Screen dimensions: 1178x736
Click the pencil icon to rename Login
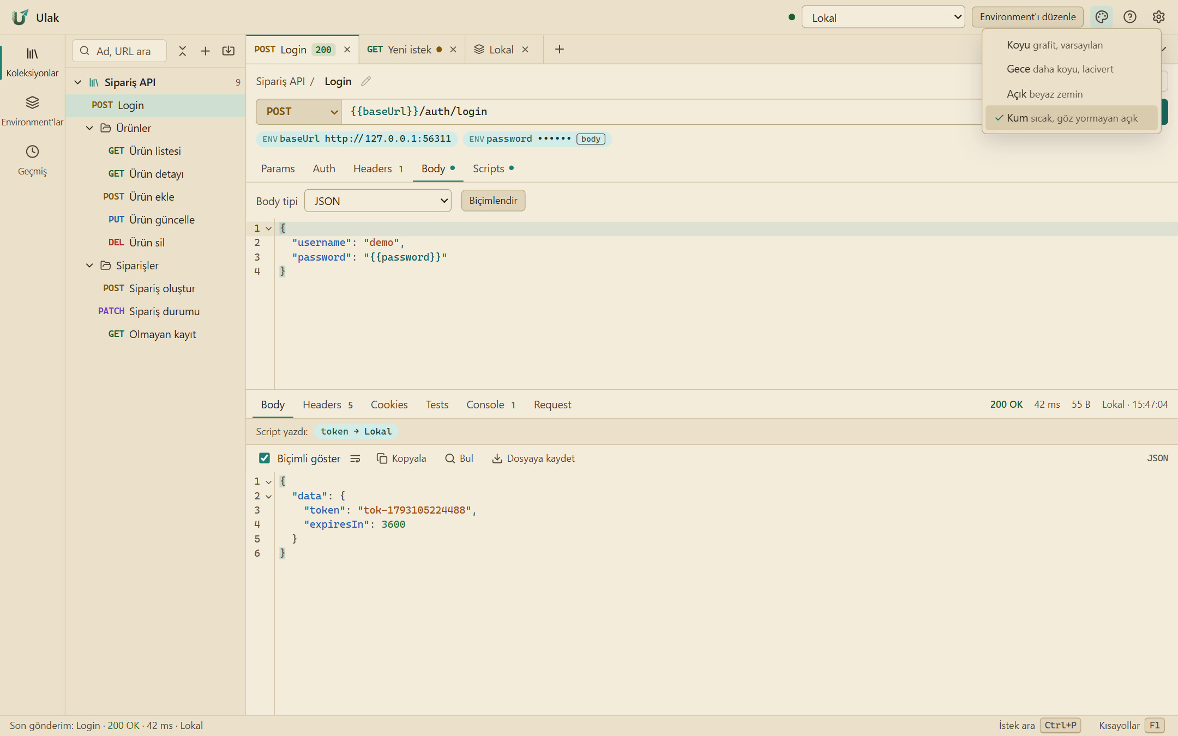pos(366,81)
